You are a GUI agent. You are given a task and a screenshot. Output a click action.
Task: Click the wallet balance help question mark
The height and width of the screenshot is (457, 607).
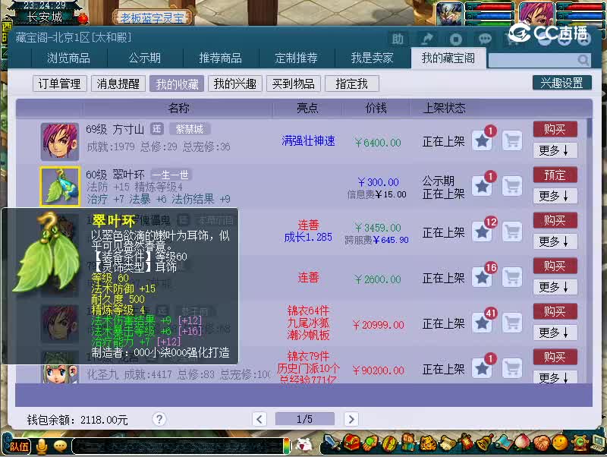coord(159,418)
